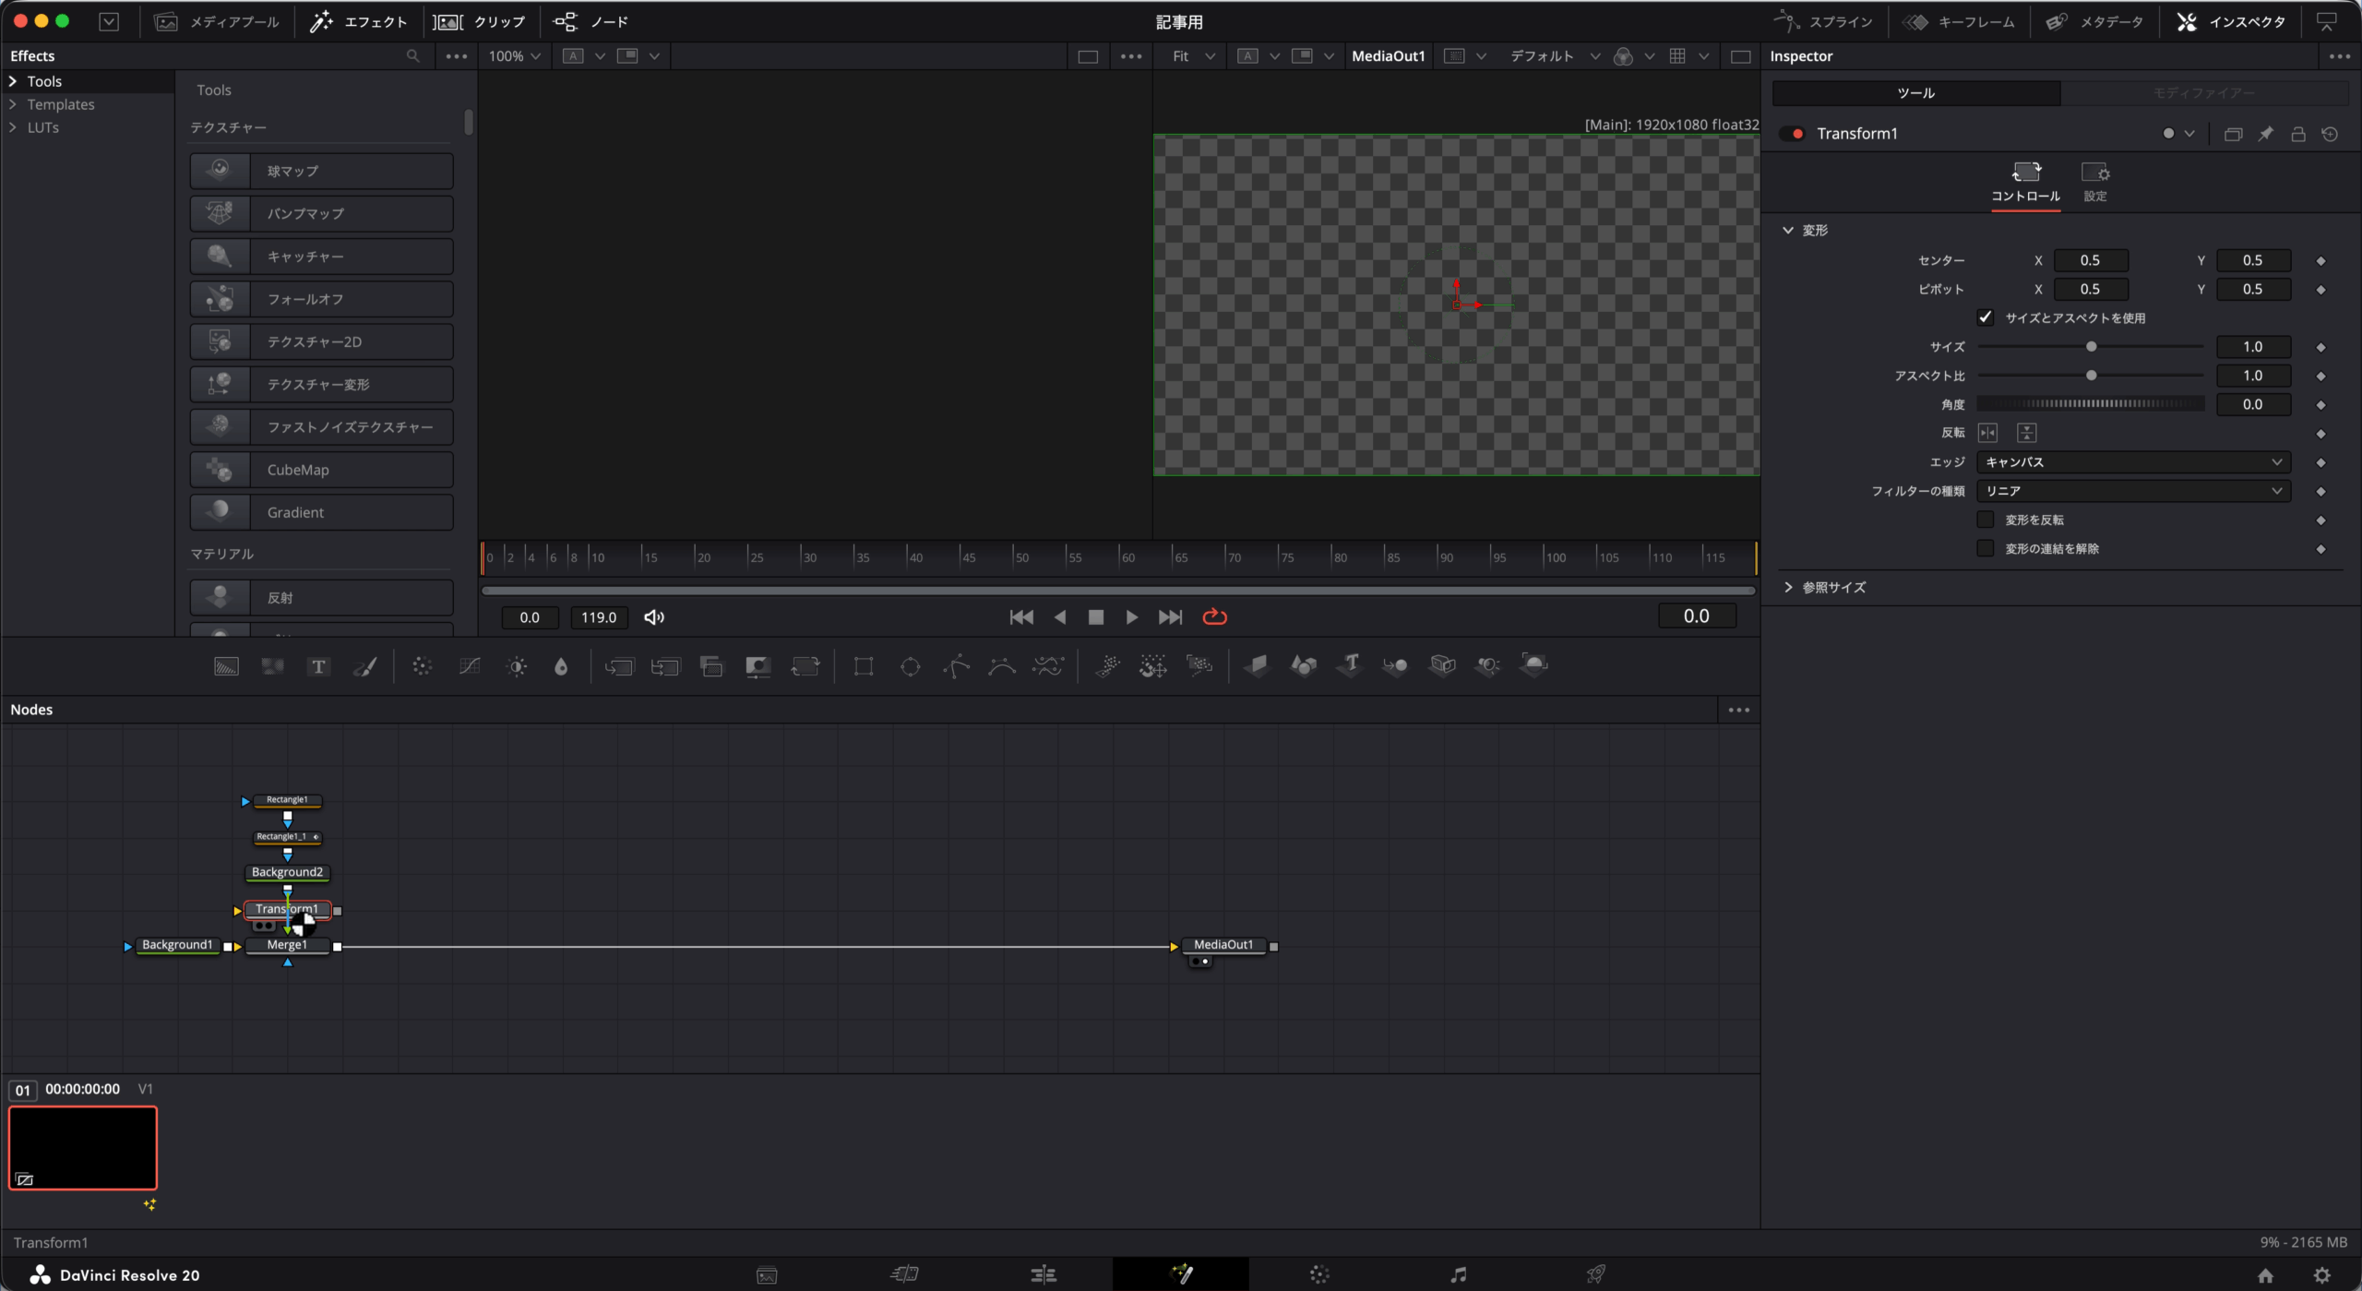
Task: Uncheck サイズとアスペクトを使用 checkbox
Action: pos(1986,317)
